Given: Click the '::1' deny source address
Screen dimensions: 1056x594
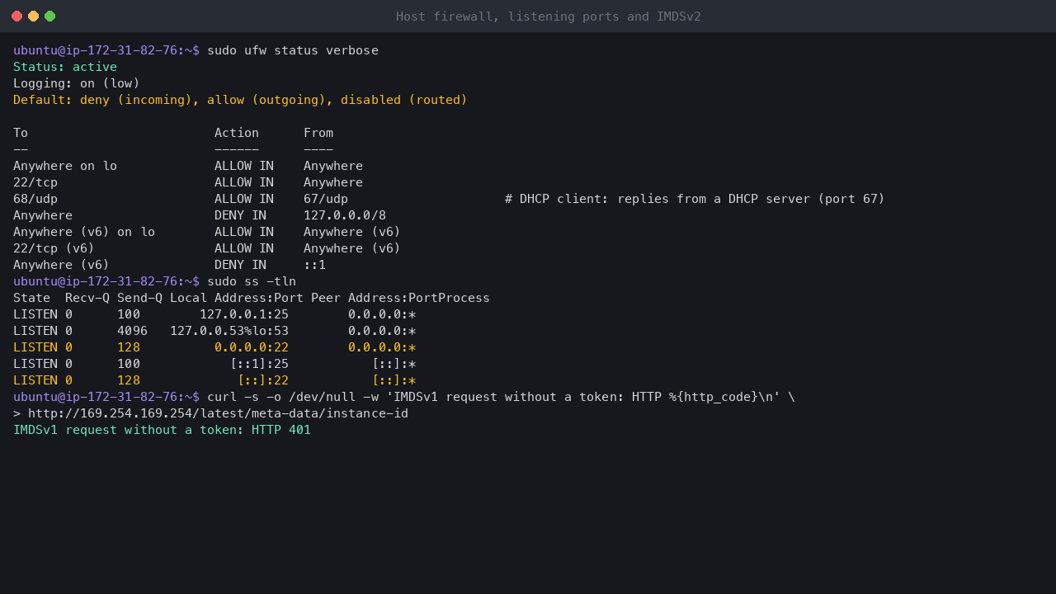Looking at the screenshot, I should [315, 265].
